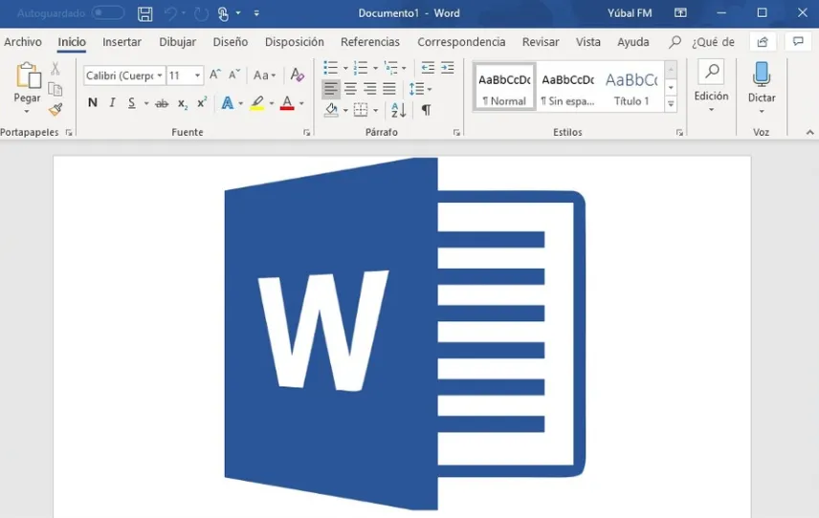Viewport: 819px width, 518px height.
Task: Open the font size 11 dropdown
Action: [185, 76]
